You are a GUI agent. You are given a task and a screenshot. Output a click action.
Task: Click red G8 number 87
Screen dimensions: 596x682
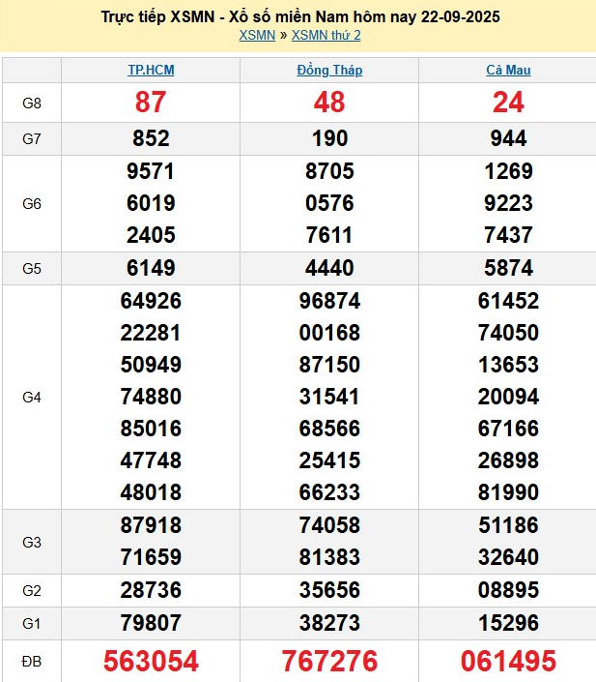pyautogui.click(x=151, y=103)
